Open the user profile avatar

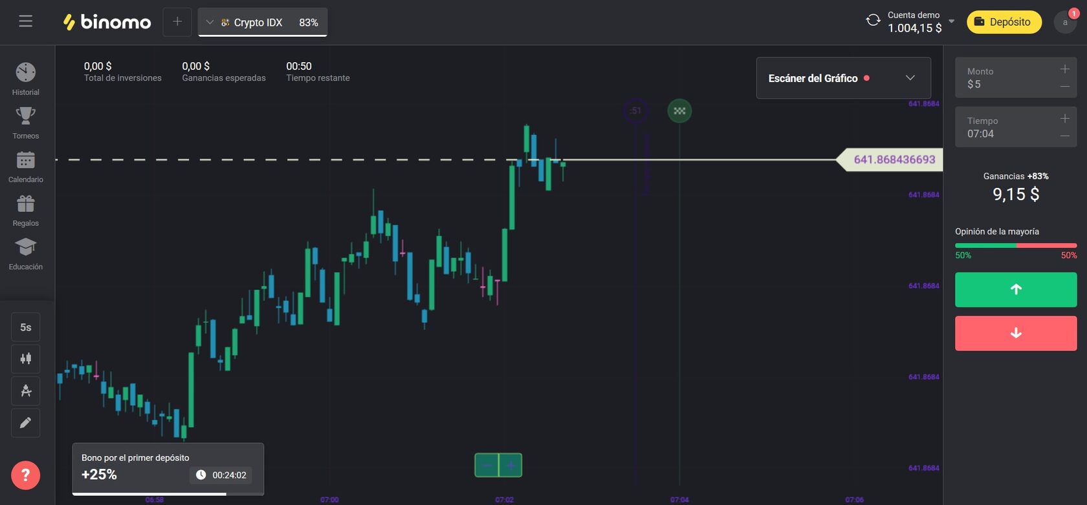click(1065, 22)
